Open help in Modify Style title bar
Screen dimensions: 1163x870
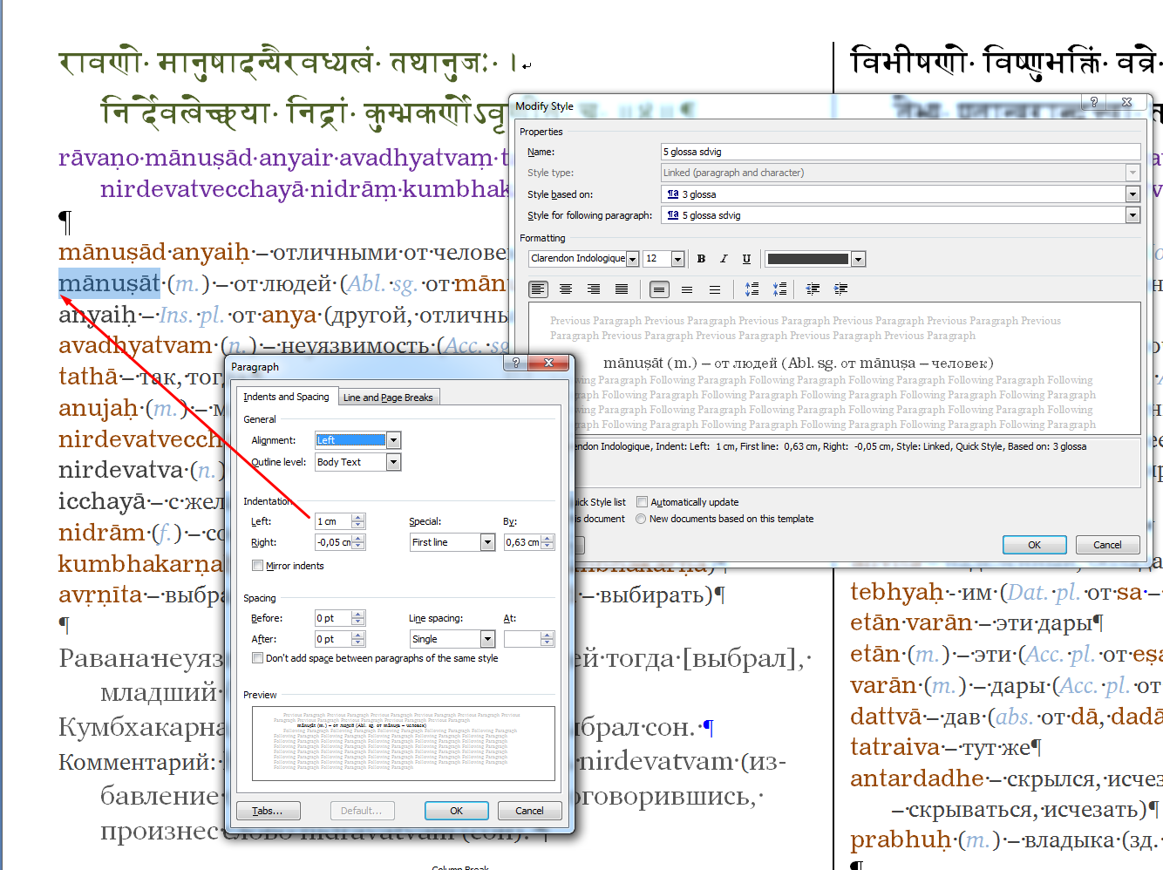[x=1093, y=102]
